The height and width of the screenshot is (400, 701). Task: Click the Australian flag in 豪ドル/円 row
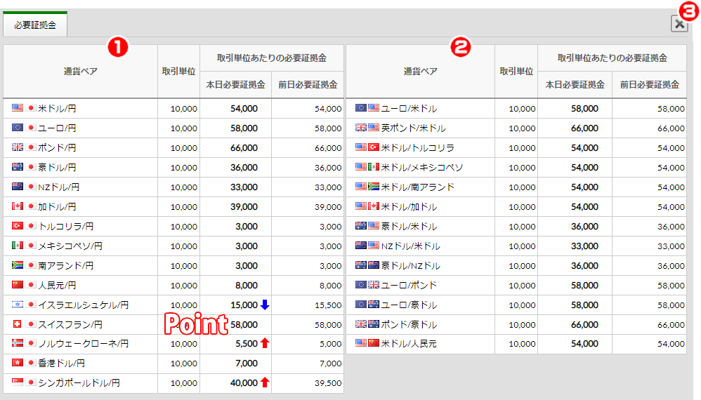[x=18, y=167]
